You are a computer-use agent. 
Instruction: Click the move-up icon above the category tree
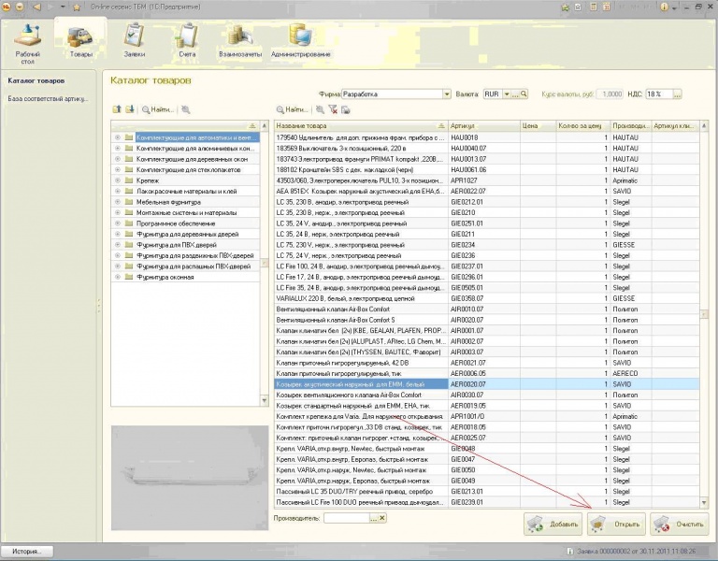pyautogui.click(x=117, y=109)
